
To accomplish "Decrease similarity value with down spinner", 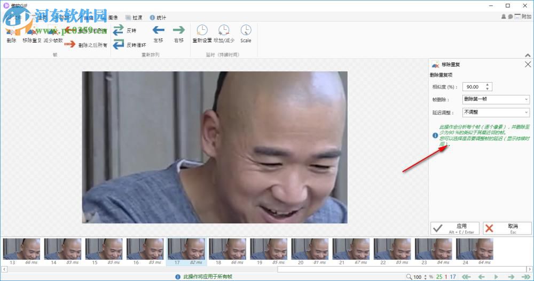I will point(488,89).
